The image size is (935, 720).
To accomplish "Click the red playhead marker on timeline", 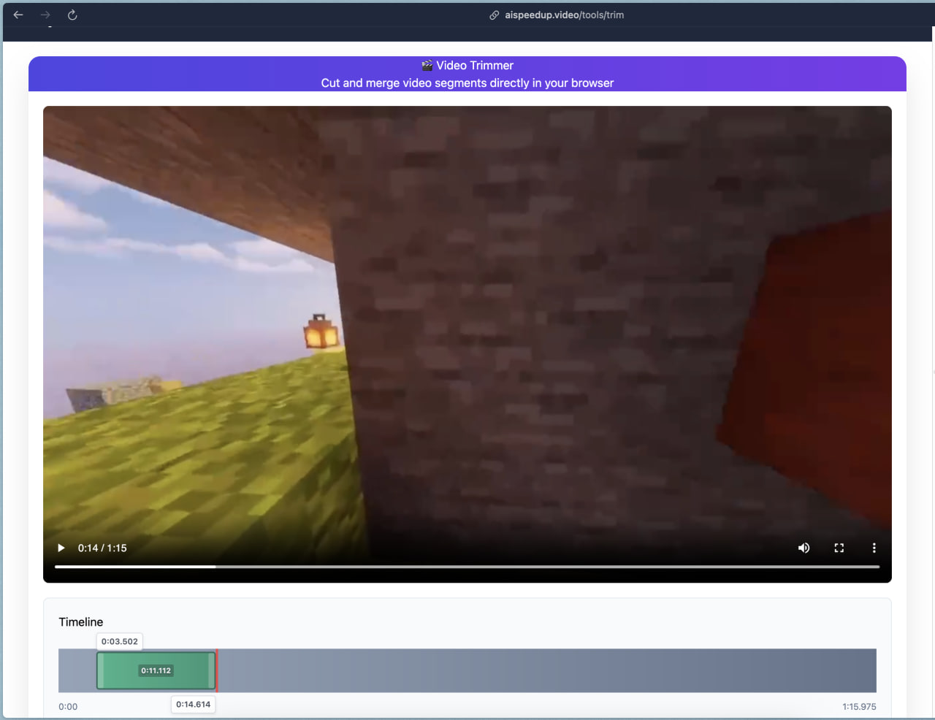I will tap(217, 670).
